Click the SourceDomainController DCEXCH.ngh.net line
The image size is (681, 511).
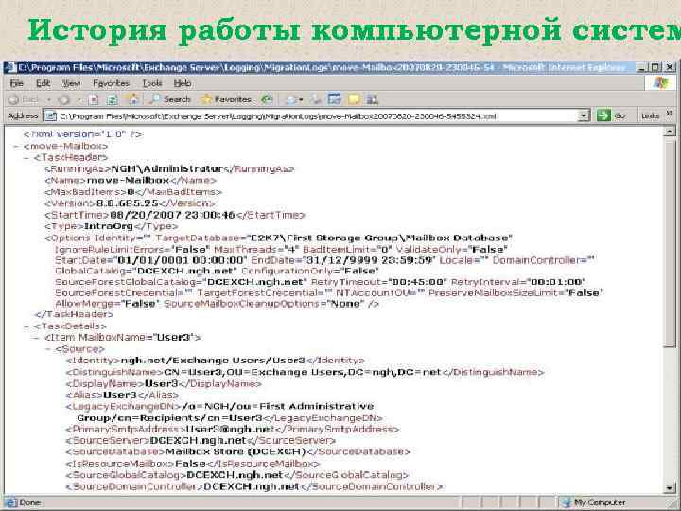(x=254, y=486)
